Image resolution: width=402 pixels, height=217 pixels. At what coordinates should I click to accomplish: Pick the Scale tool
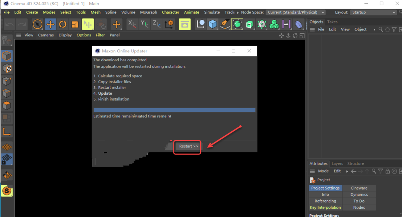pos(75,25)
